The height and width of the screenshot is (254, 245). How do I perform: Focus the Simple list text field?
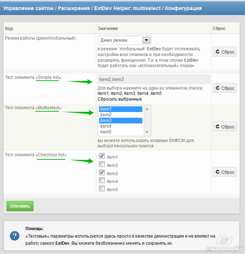(x=154, y=79)
